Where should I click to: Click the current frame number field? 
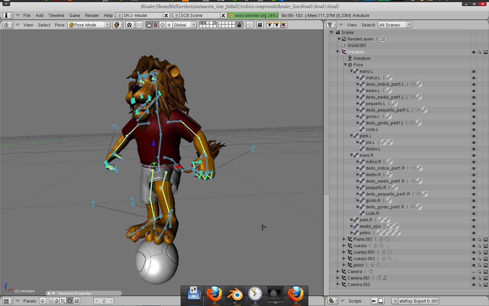pyautogui.click(x=104, y=301)
